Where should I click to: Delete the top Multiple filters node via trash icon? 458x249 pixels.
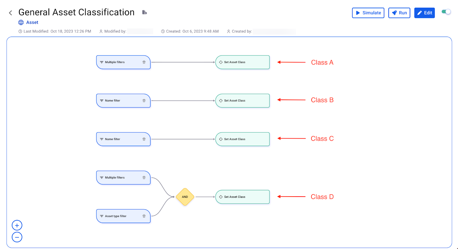144,62
